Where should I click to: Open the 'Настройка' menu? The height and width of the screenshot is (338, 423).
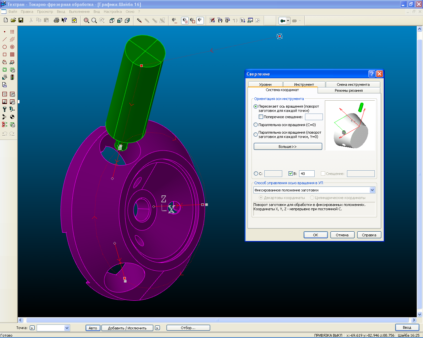[x=113, y=12]
